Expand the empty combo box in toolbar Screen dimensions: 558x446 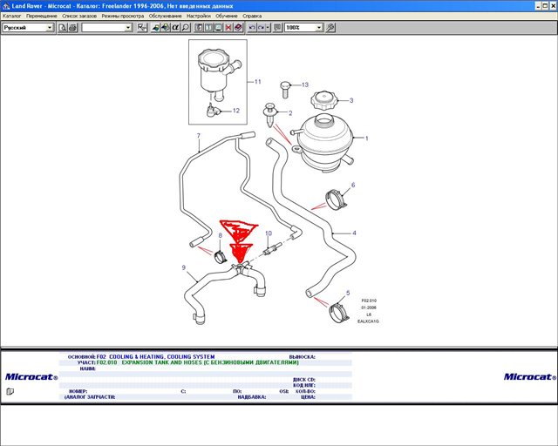pos(128,27)
